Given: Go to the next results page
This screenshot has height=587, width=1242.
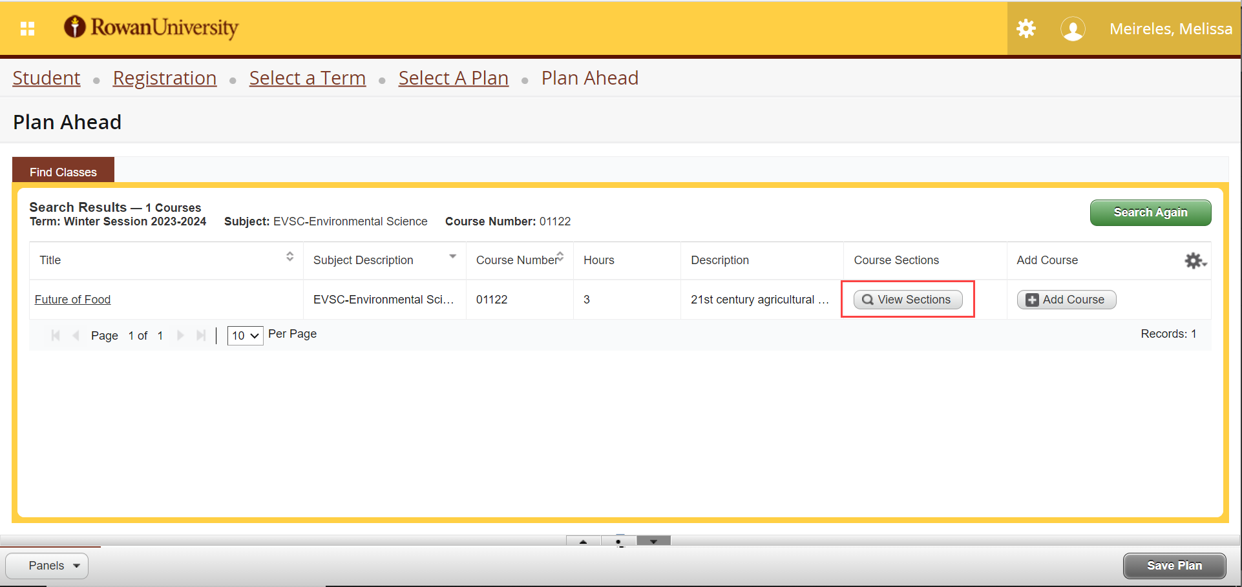Looking at the screenshot, I should (x=180, y=335).
